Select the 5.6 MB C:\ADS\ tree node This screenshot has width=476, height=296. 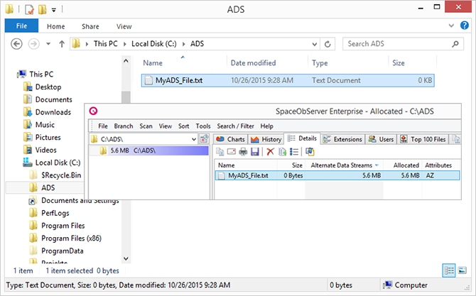148,150
